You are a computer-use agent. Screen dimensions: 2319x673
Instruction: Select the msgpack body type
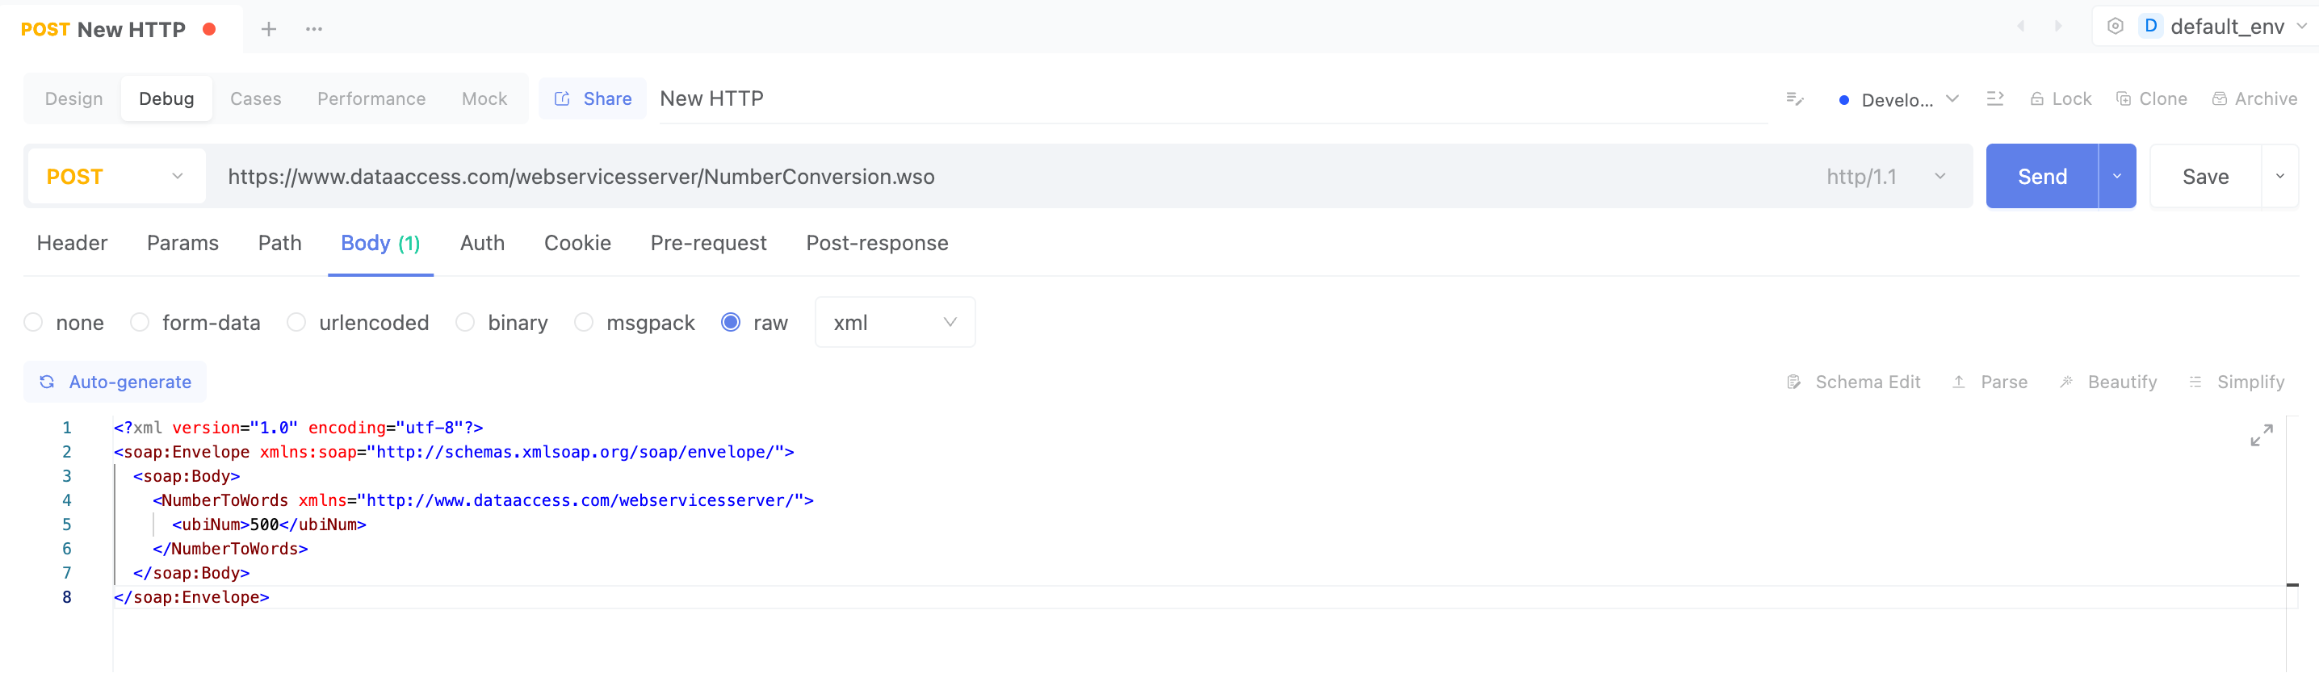click(585, 322)
